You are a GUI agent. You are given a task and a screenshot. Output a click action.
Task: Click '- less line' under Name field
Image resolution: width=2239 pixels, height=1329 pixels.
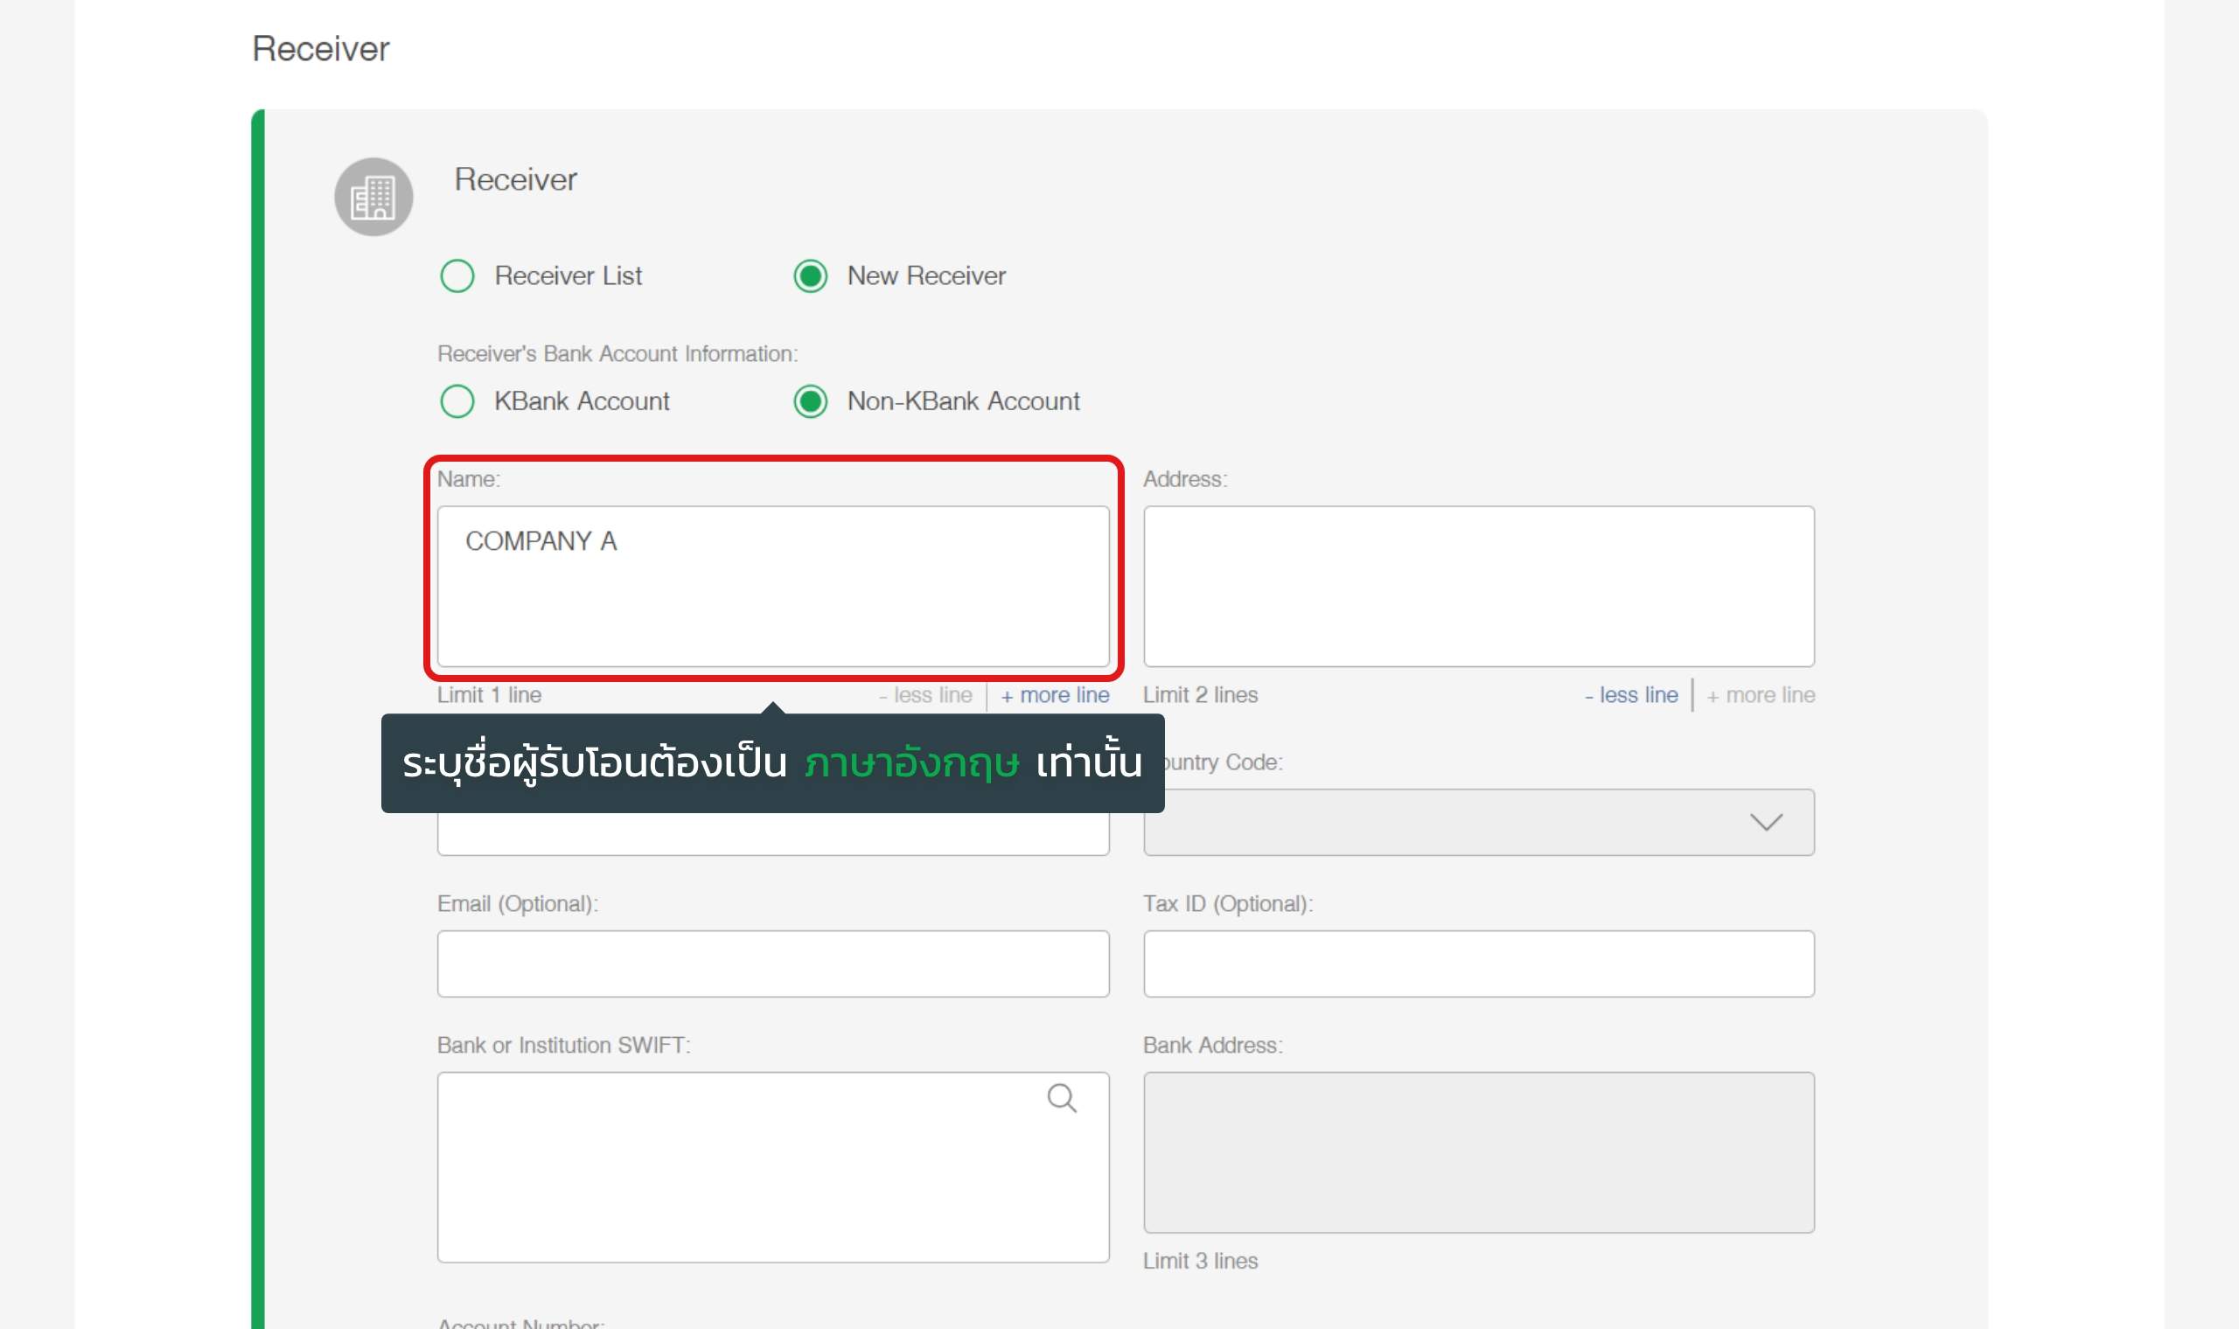click(x=925, y=695)
